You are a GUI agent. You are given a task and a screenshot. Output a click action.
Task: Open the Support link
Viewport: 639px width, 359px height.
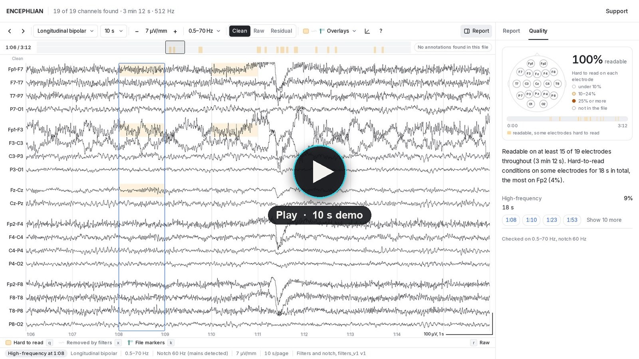[x=617, y=11]
